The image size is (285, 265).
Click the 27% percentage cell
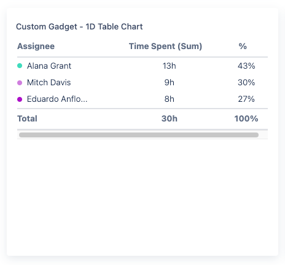click(x=246, y=99)
